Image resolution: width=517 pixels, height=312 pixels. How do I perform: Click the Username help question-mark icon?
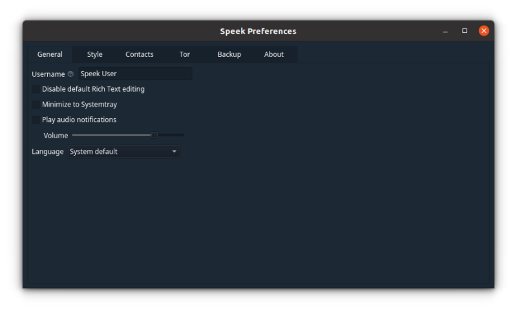pos(70,74)
